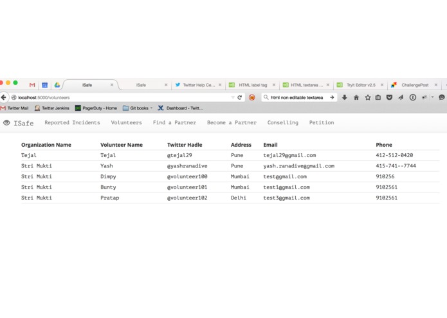Image resolution: width=447 pixels, height=318 pixels.
Task: Open the Volunteers nav item
Action: (126, 123)
